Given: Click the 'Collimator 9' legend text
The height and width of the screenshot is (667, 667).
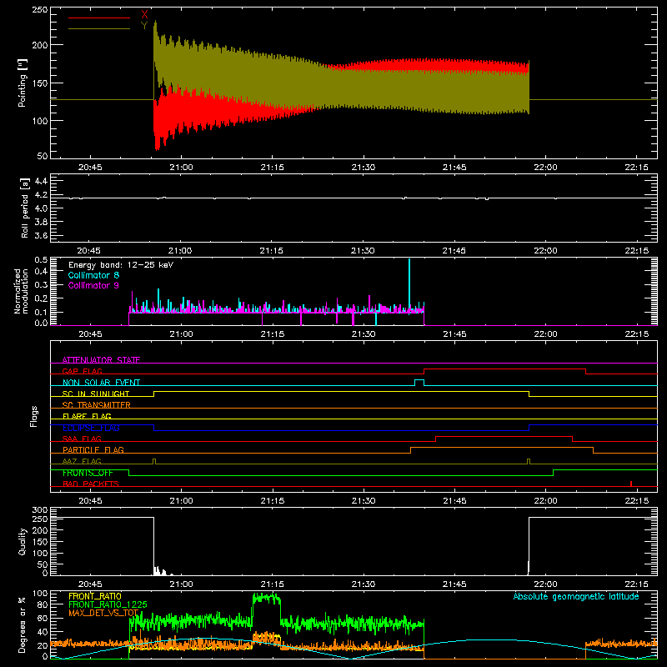Looking at the screenshot, I should 93,285.
